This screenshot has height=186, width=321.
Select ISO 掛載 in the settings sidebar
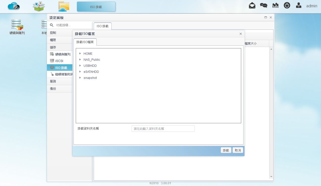click(60, 68)
